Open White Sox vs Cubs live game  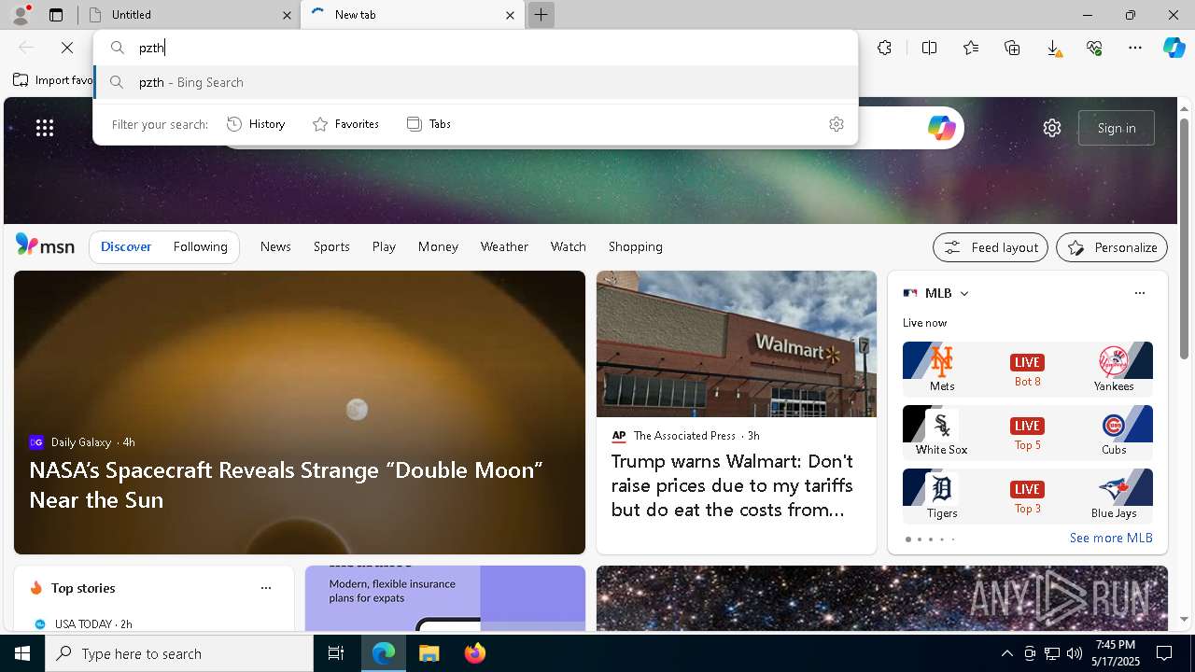point(1028,432)
